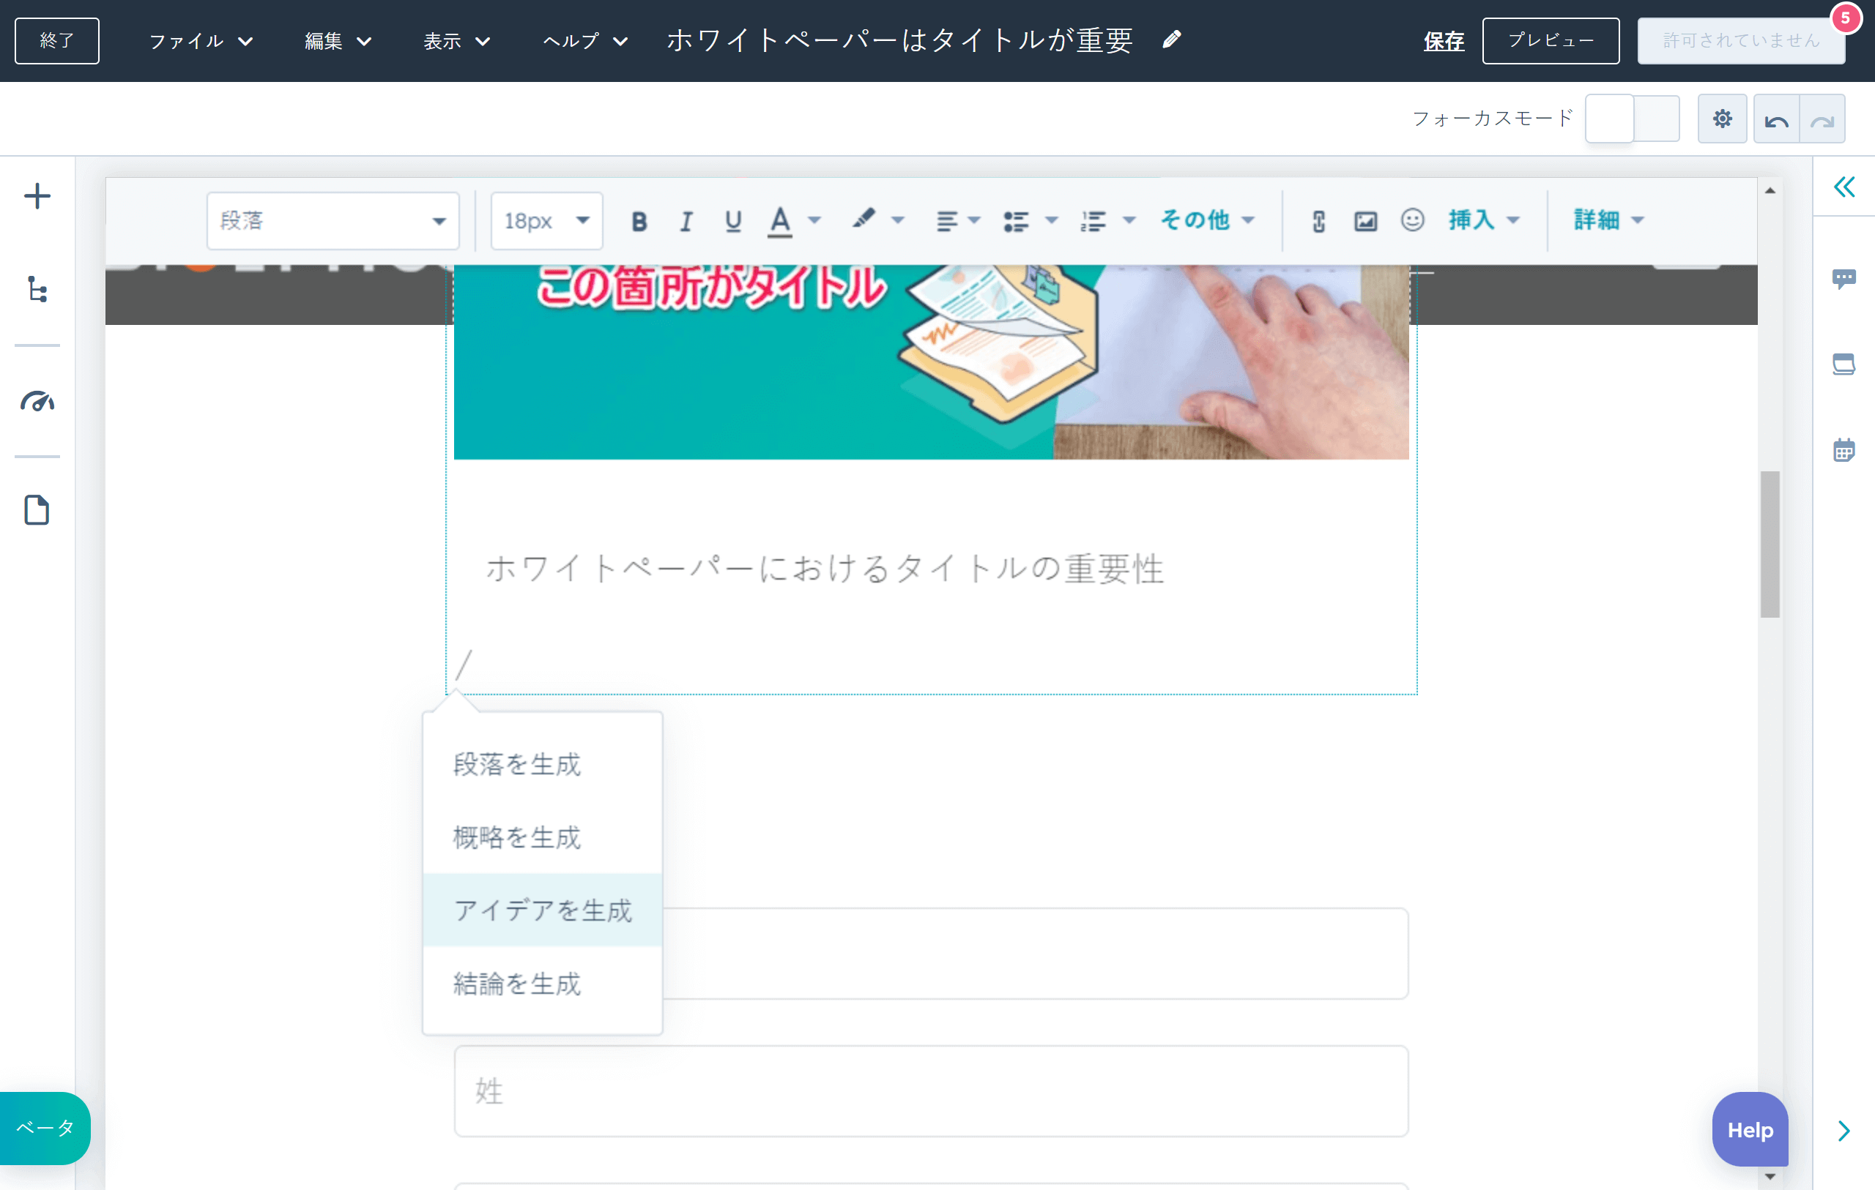Select アイデアを生成 from the popup
The image size is (1875, 1190).
click(542, 910)
